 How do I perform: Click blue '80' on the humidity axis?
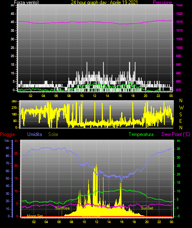(x=7, y=156)
